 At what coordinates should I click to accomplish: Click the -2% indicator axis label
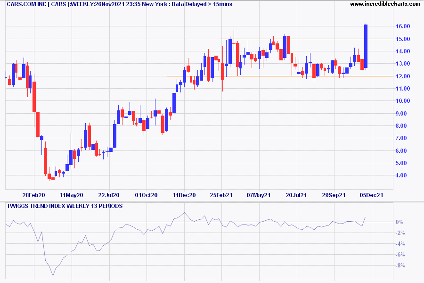[x=400, y=233]
